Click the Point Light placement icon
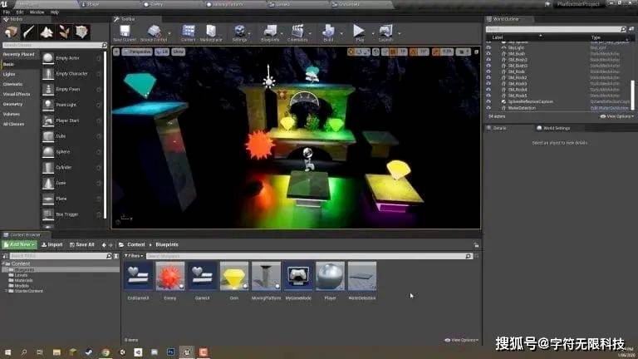Image resolution: width=638 pixels, height=359 pixels. pyautogui.click(x=48, y=105)
